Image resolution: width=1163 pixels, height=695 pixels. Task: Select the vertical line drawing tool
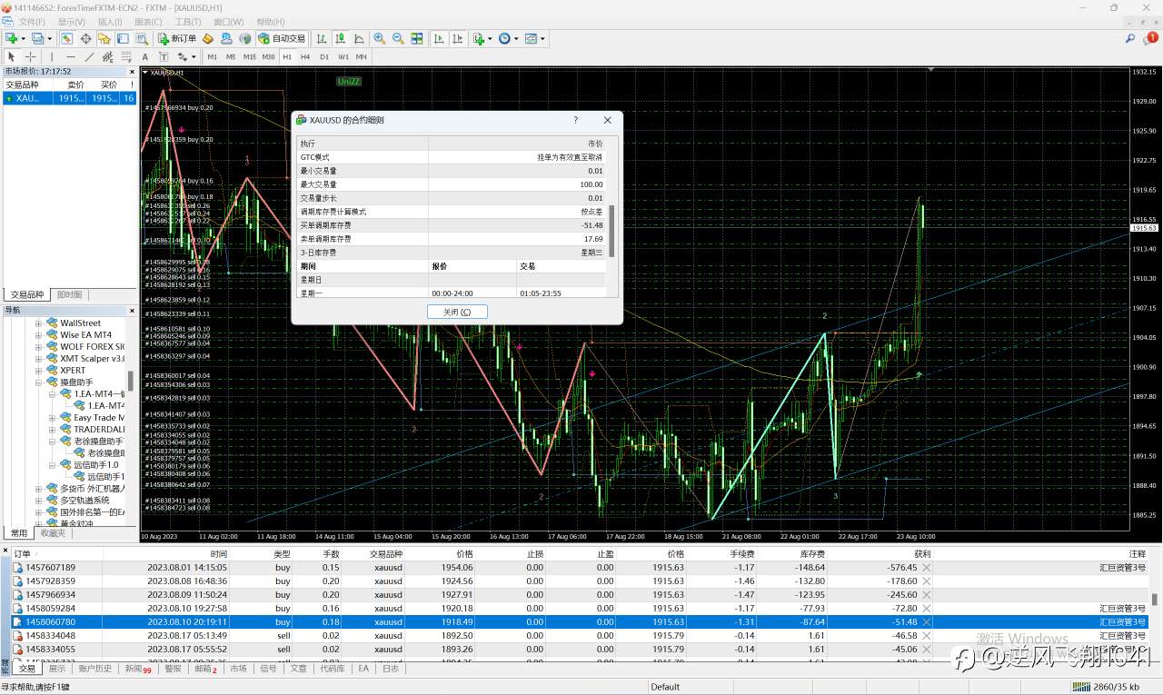tap(53, 56)
